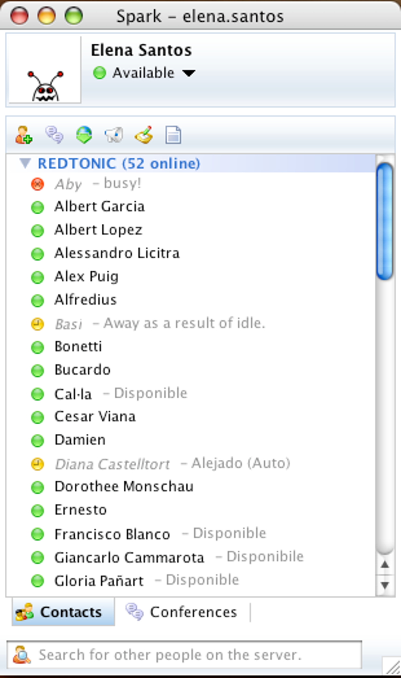This screenshot has width=401, height=678.
Task: Collapse the REDTONIC contact group
Action: [25, 163]
